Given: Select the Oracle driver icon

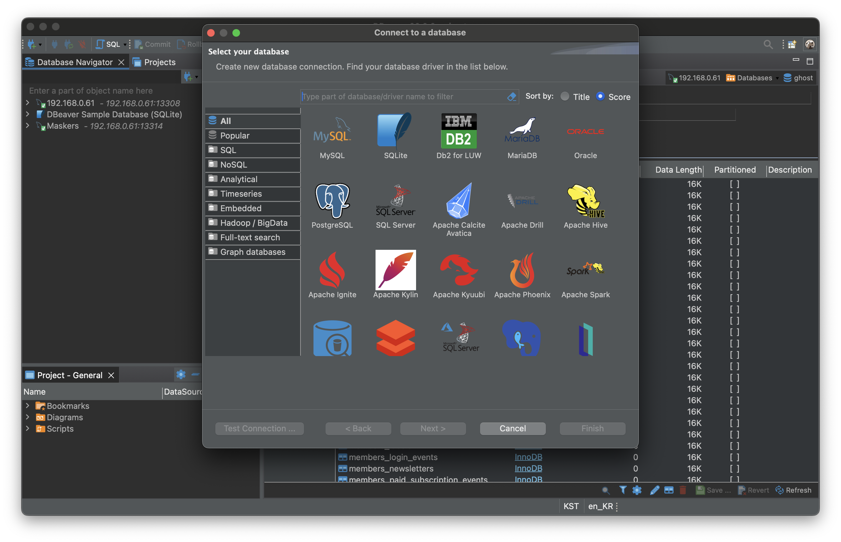Looking at the screenshot, I should (585, 132).
